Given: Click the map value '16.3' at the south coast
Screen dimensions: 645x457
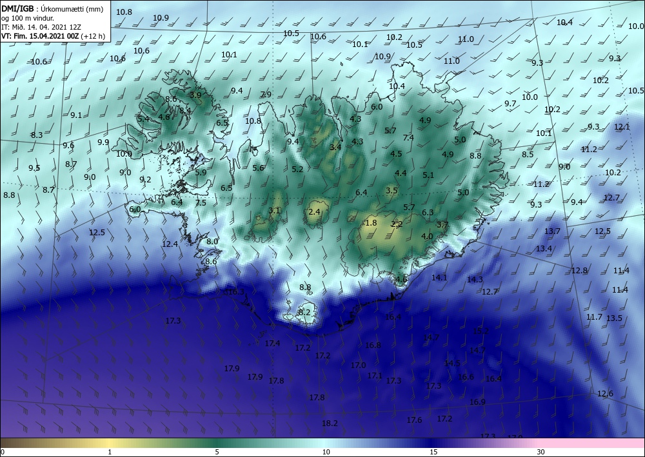Looking at the screenshot, I should click(236, 292).
